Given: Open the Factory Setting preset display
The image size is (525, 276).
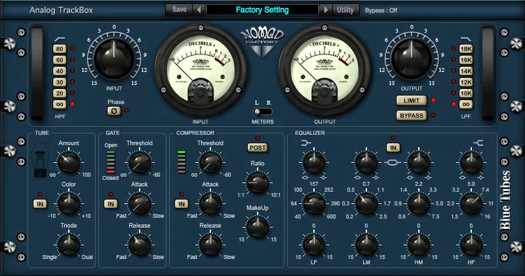Looking at the screenshot, I should click(262, 10).
